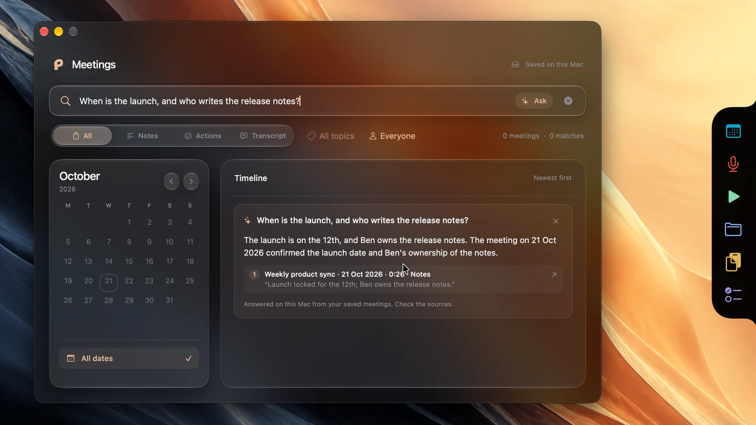Open the Everyone people filter
This screenshot has width=756, height=425.
tap(392, 136)
